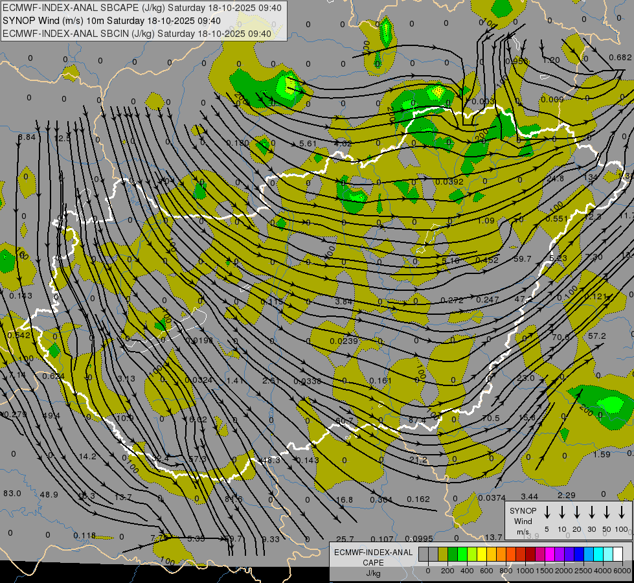
Task: Click the '1500' tick in CAPE legend
Action: [544, 571]
